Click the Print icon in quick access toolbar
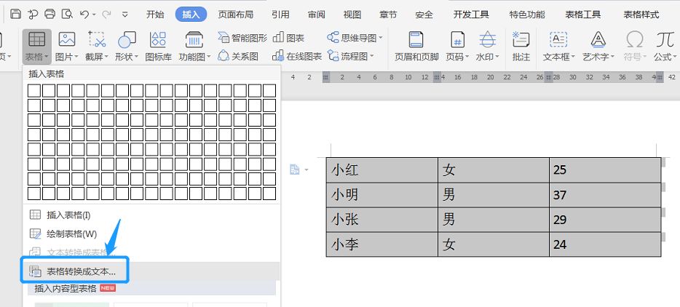This screenshot has width=680, height=307. click(x=50, y=14)
